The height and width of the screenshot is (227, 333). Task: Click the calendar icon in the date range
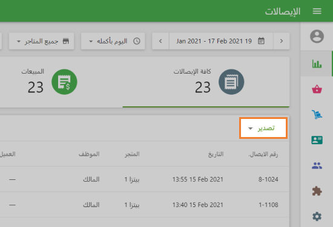click(261, 41)
